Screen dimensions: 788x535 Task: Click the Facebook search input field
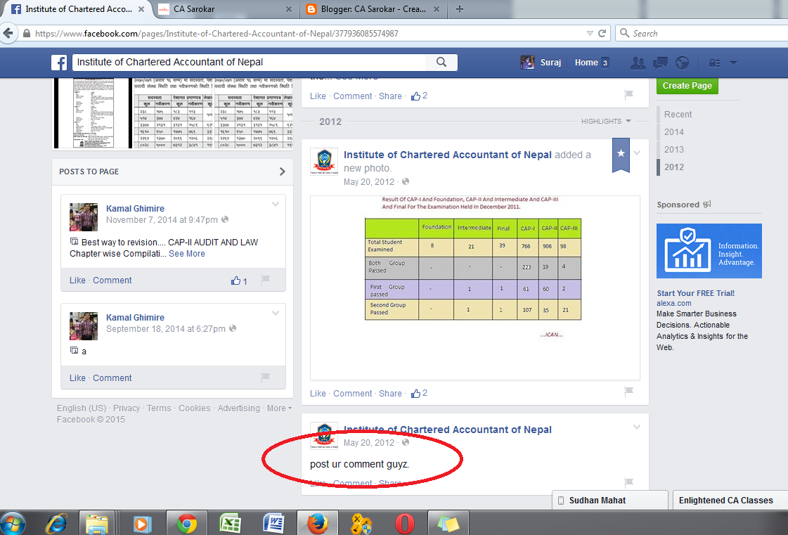250,62
